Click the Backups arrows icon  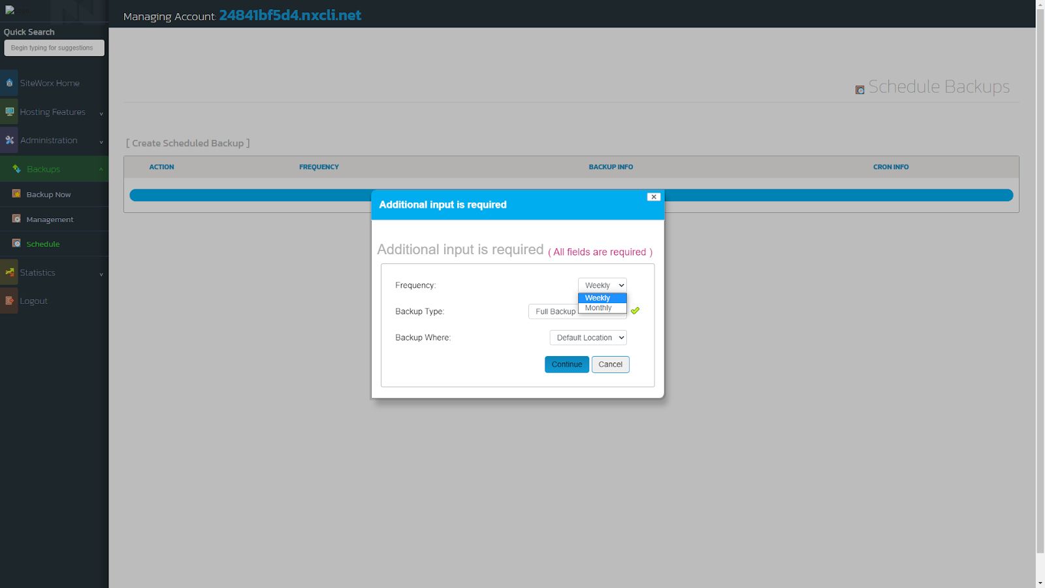click(16, 169)
